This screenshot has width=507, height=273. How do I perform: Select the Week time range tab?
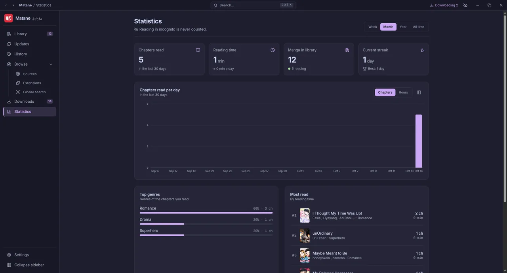[x=373, y=27]
